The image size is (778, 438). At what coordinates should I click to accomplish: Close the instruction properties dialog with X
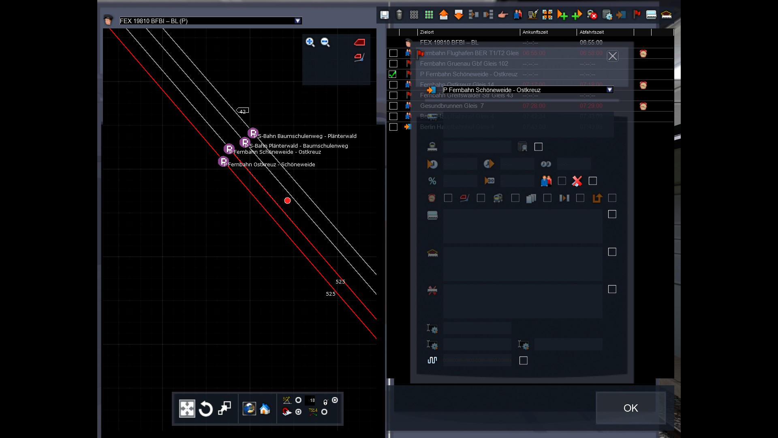coord(612,56)
